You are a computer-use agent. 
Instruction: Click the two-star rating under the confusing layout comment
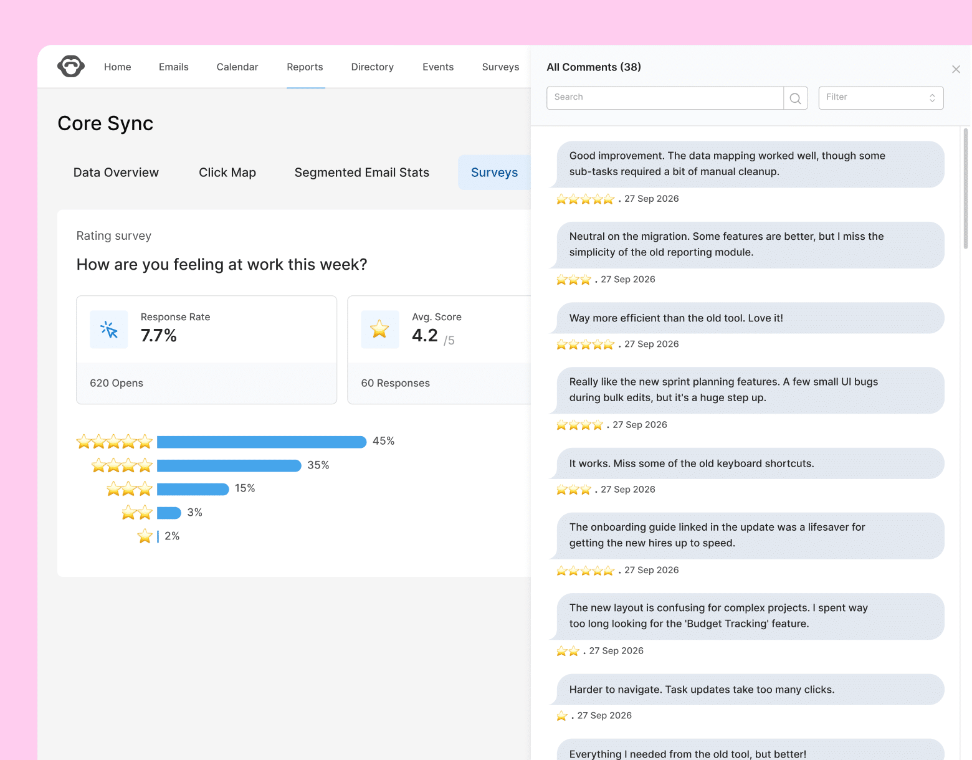567,650
